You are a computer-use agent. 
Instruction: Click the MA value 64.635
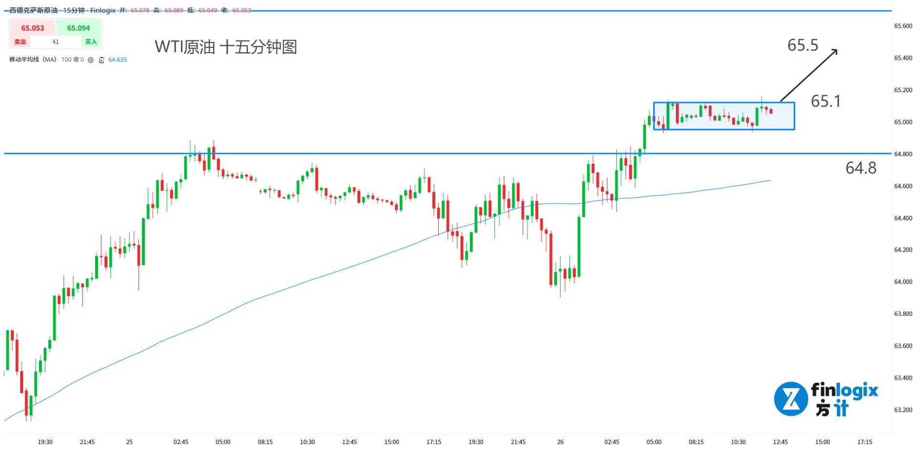pyautogui.click(x=117, y=59)
